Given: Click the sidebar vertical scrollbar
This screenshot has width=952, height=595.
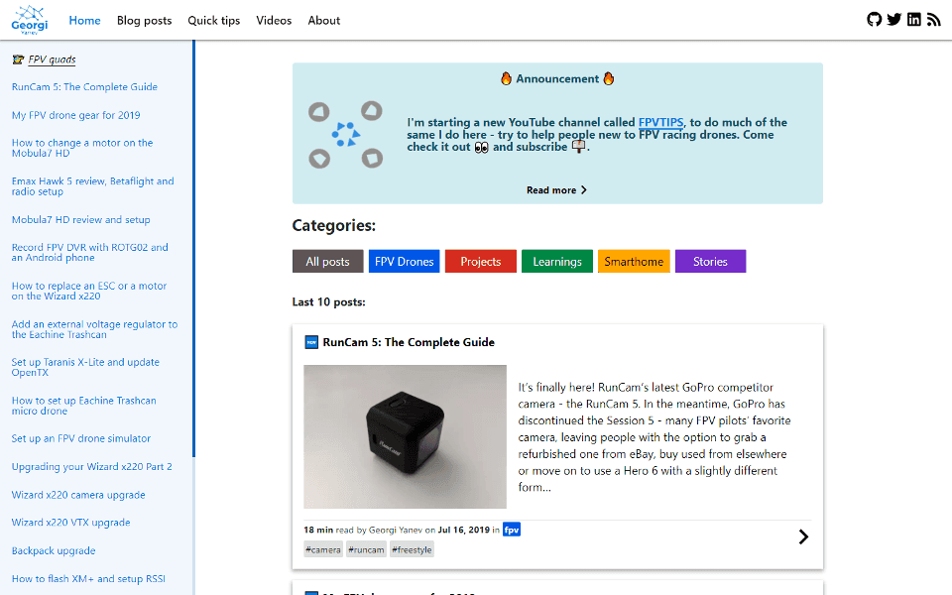Looking at the screenshot, I should pyautogui.click(x=194, y=248).
